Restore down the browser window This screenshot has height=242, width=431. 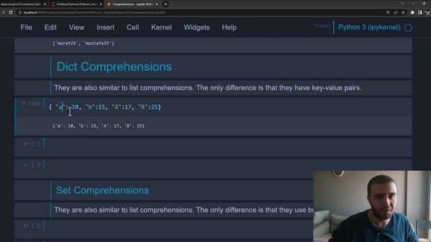click(424, 4)
